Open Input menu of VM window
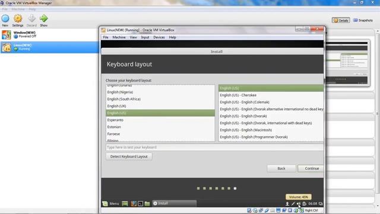The width and height of the screenshot is (380, 214). tap(145, 37)
